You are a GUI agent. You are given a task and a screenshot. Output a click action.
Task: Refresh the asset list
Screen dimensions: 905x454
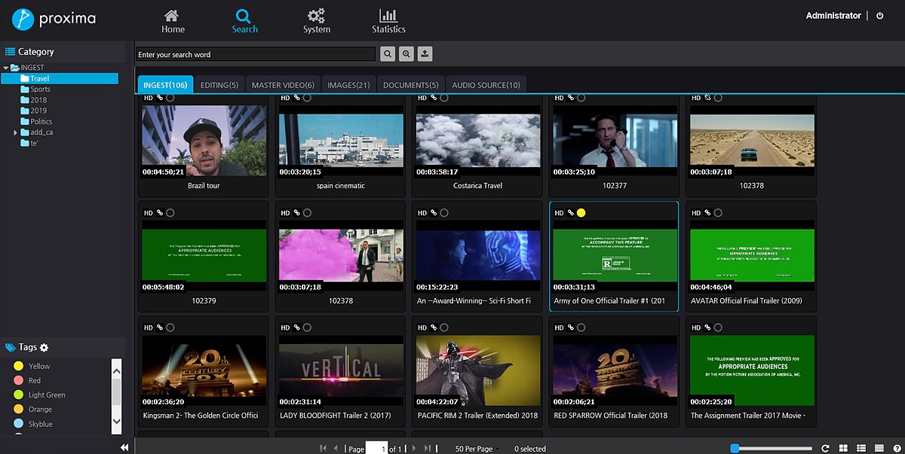coord(825,449)
